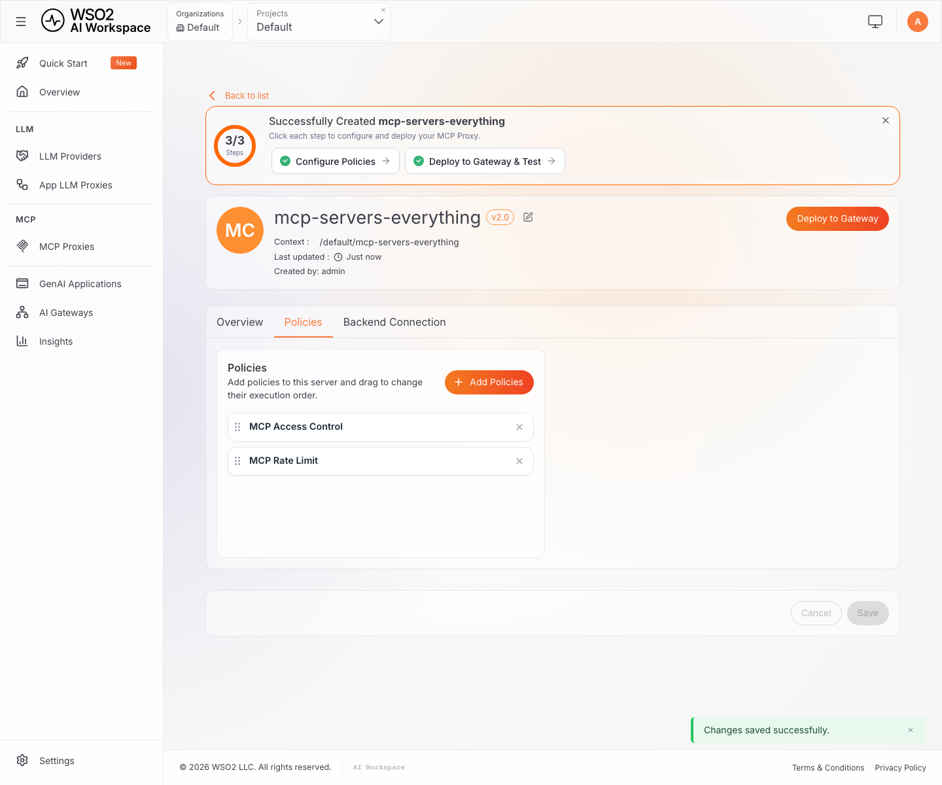Click the WSO2 AI Workspace logo
This screenshot has height=785, width=942.
(96, 21)
